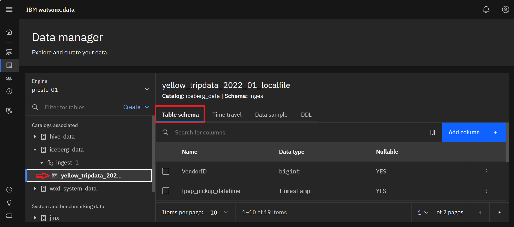Click the Data type column header
The height and width of the screenshot is (227, 514).
[x=291, y=152]
